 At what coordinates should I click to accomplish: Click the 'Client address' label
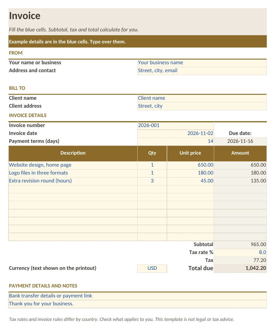[25, 106]
